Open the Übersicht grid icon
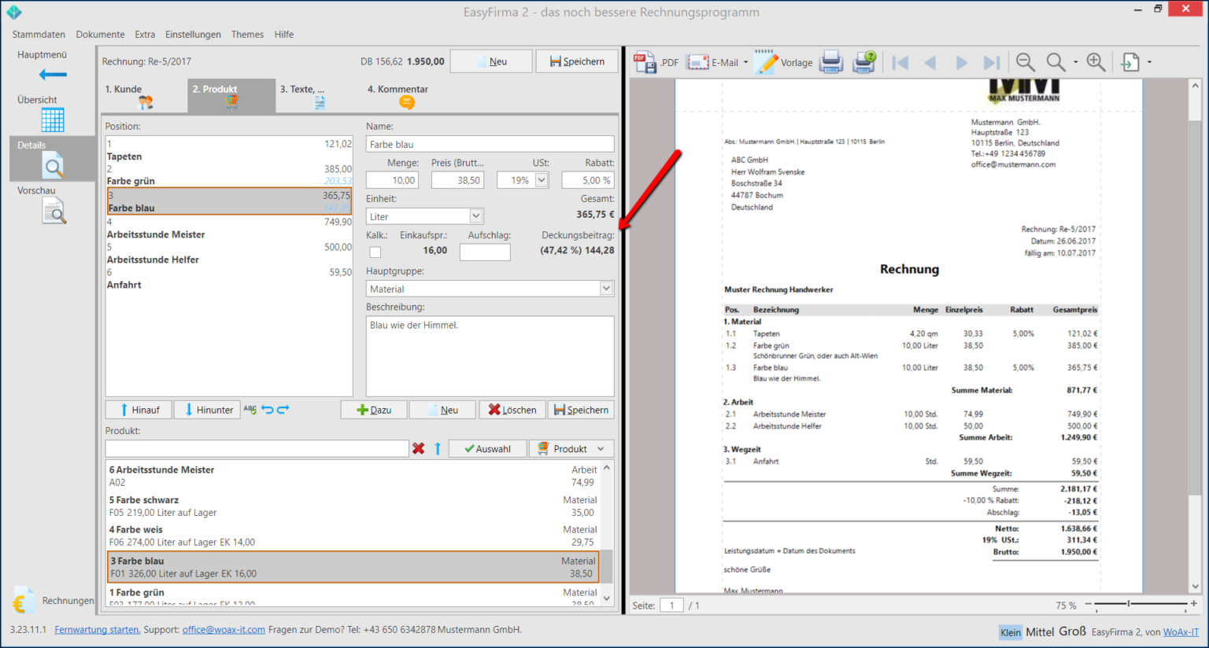The image size is (1209, 648). [53, 120]
